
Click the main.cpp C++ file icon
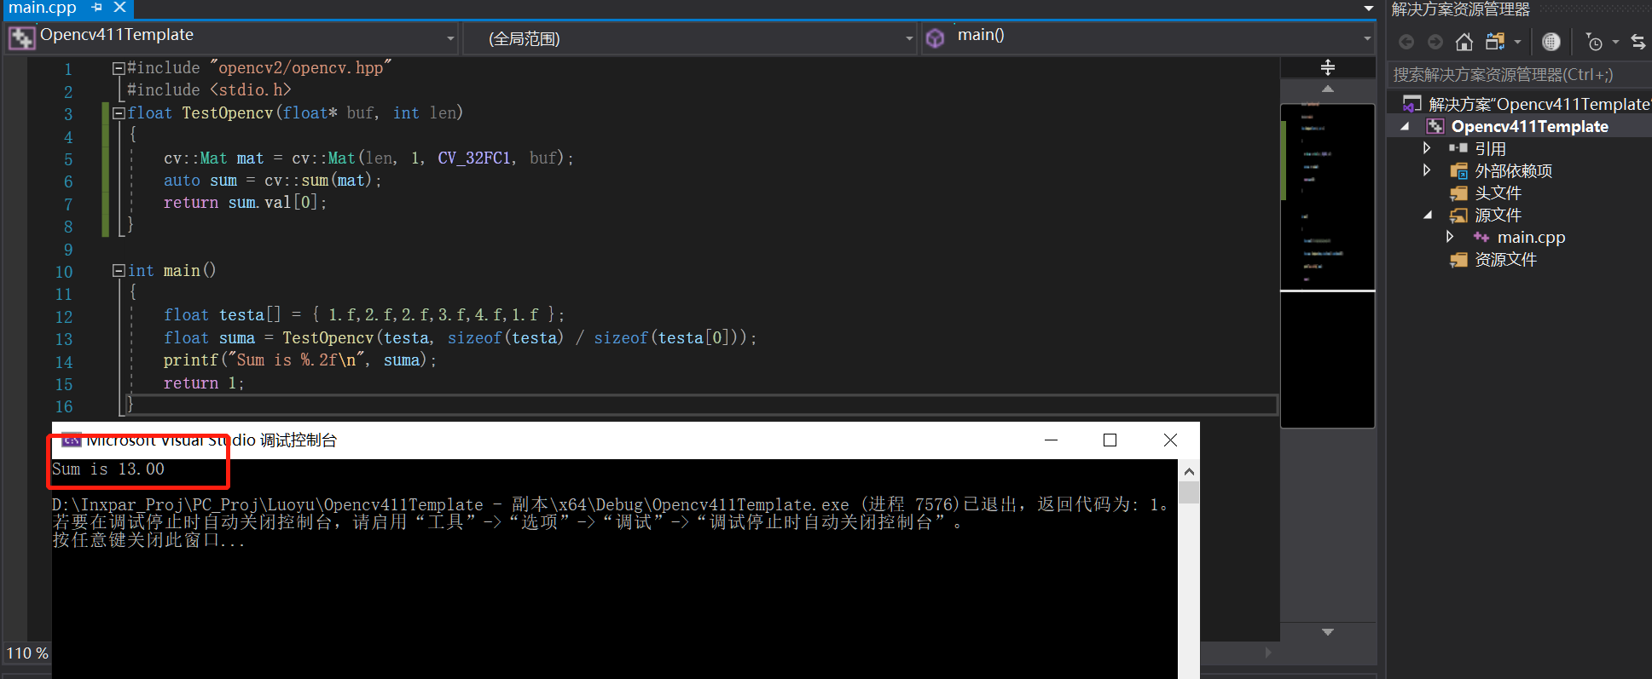pyautogui.click(x=1481, y=237)
